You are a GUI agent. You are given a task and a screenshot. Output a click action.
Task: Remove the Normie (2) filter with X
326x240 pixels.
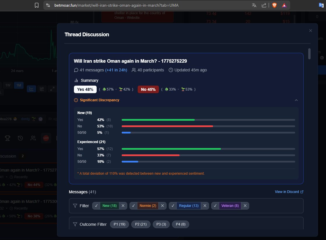[x=162, y=205]
